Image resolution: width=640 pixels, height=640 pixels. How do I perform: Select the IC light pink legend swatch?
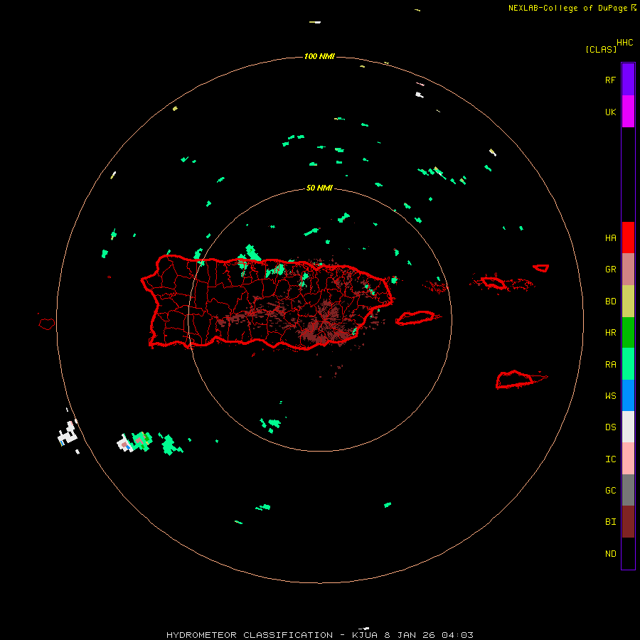628,459
